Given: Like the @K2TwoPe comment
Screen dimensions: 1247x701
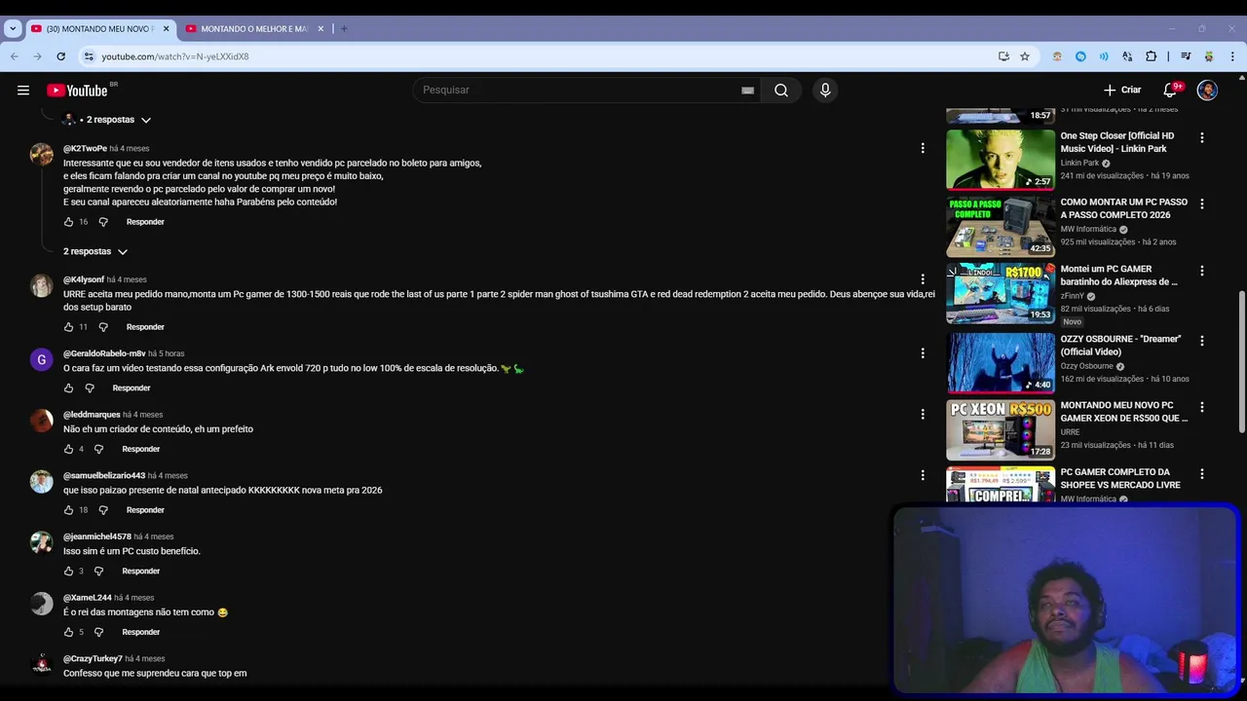Looking at the screenshot, I should click(x=68, y=222).
